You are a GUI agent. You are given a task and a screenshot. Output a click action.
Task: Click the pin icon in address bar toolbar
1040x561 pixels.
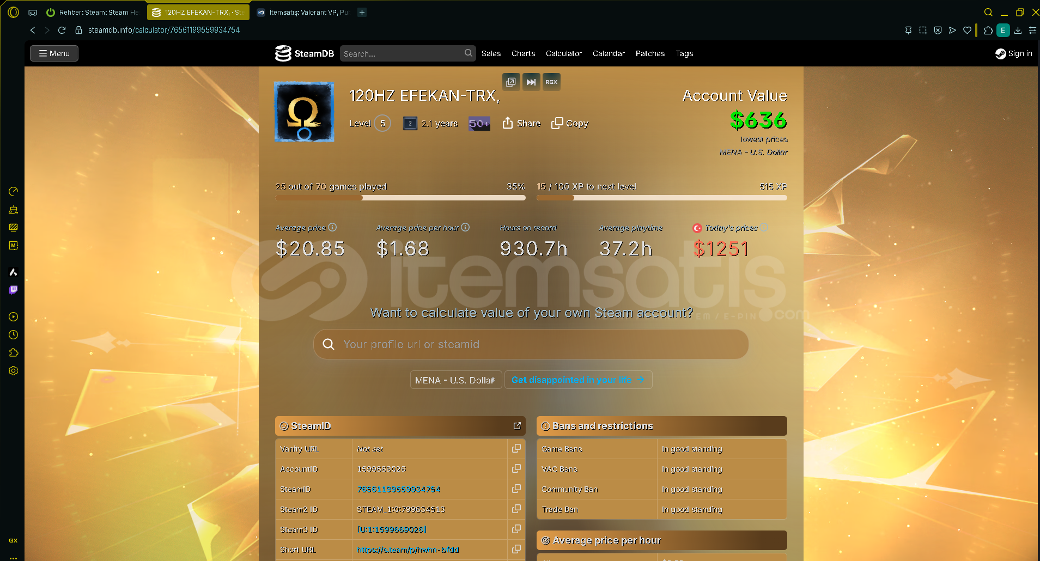tap(908, 31)
